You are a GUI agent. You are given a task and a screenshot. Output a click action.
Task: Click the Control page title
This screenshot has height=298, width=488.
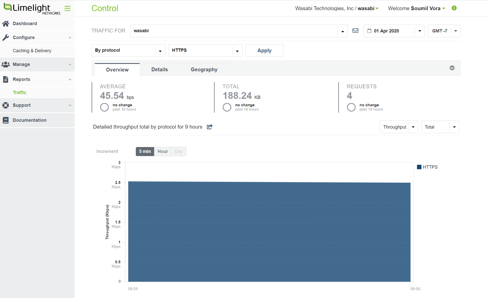[x=105, y=8]
